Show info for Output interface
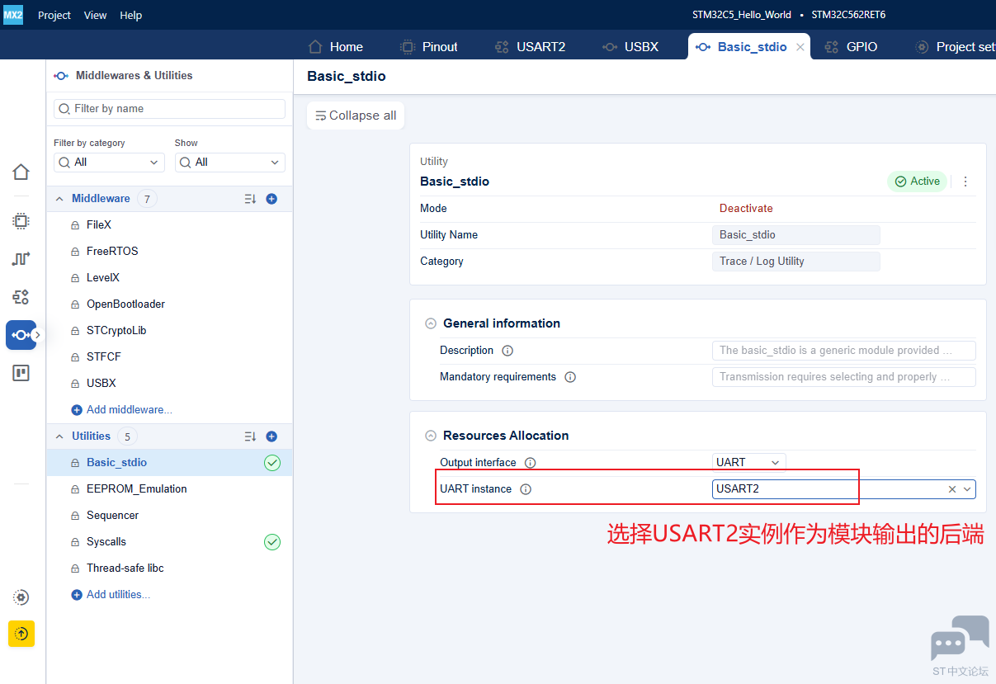 point(531,463)
